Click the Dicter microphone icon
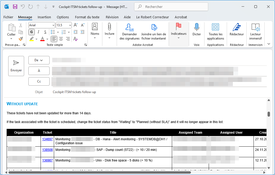Viewport: 275px width, 175px height. pyautogui.click(x=197, y=27)
